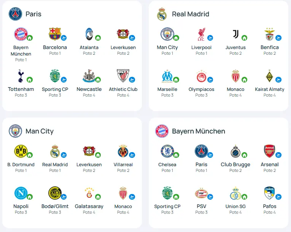Click the home icon next to Chelsea

(176, 155)
